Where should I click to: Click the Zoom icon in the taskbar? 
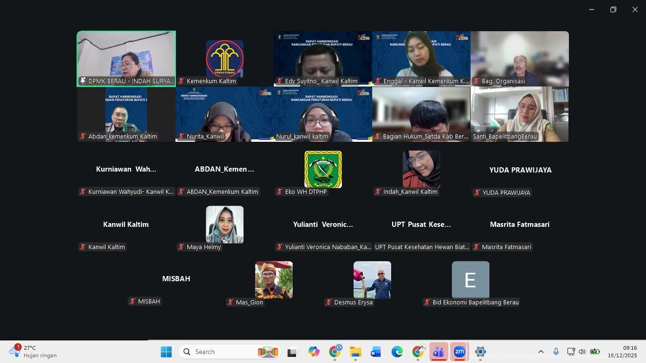(x=459, y=352)
